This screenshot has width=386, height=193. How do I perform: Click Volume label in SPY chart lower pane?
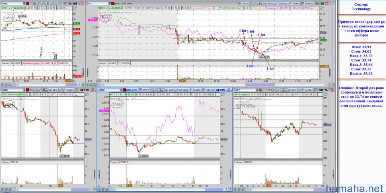click(238, 163)
